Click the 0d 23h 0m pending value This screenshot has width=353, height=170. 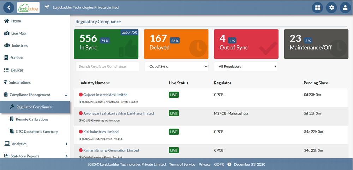(312, 95)
